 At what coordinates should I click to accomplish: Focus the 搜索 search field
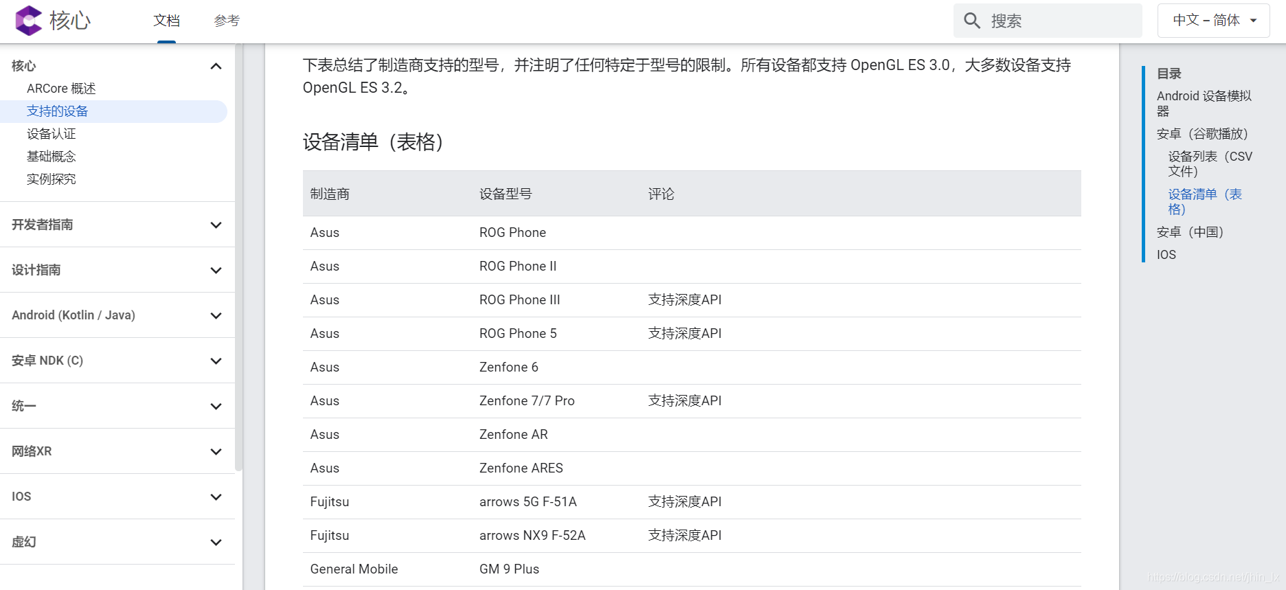tap(1048, 21)
